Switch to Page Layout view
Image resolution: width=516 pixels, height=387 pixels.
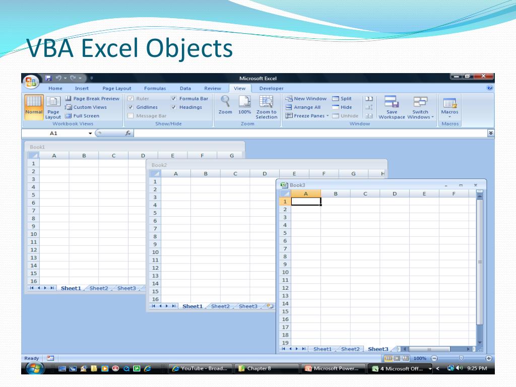click(x=53, y=107)
